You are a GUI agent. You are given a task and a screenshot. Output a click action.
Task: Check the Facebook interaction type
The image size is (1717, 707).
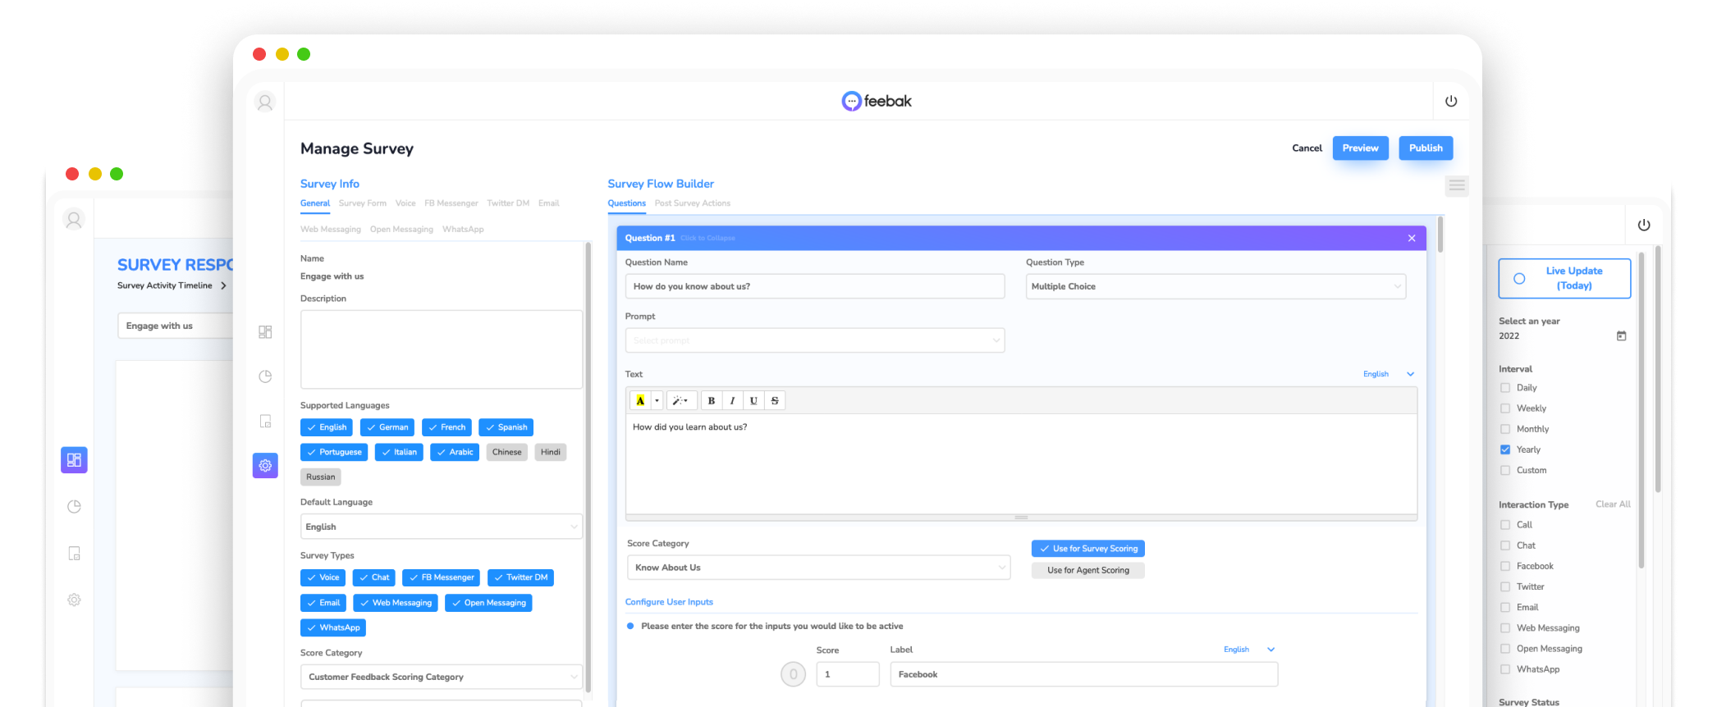[1505, 566]
